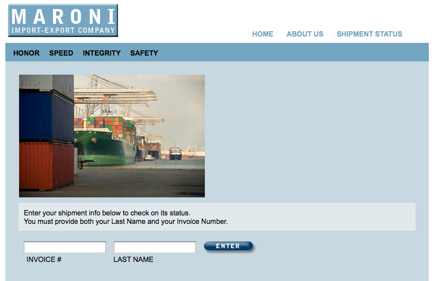432x281 pixels.
Task: Click the Maroni Import-Export Company logo
Action: pyautogui.click(x=63, y=21)
